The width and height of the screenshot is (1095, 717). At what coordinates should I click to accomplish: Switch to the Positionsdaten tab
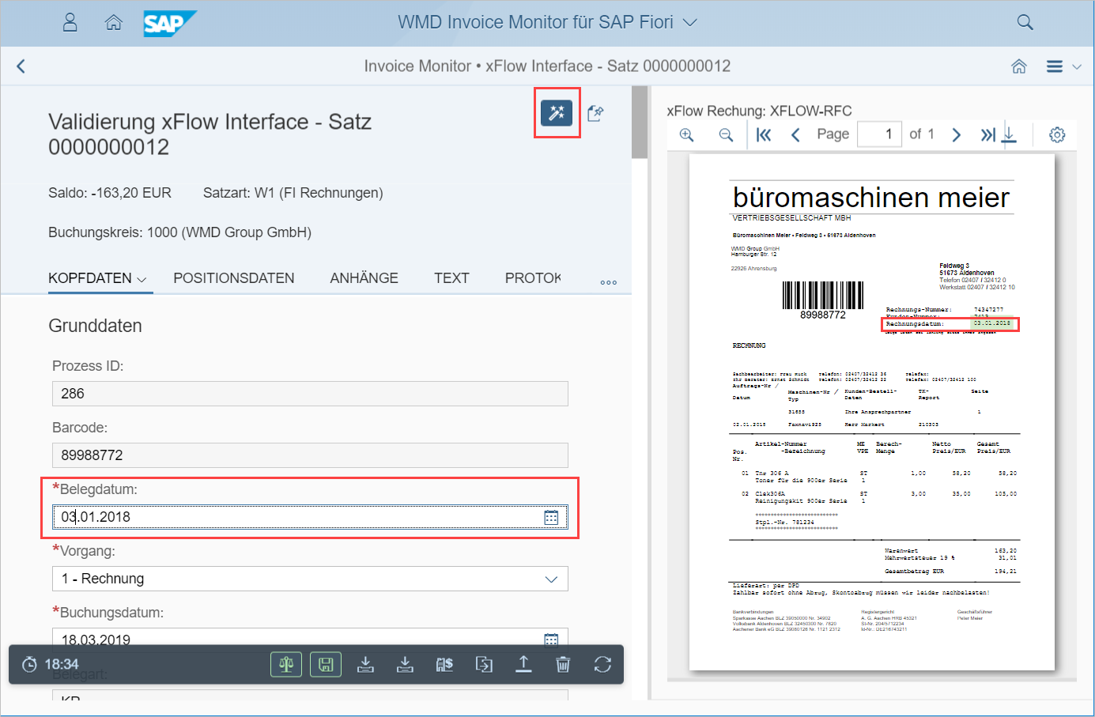(233, 278)
